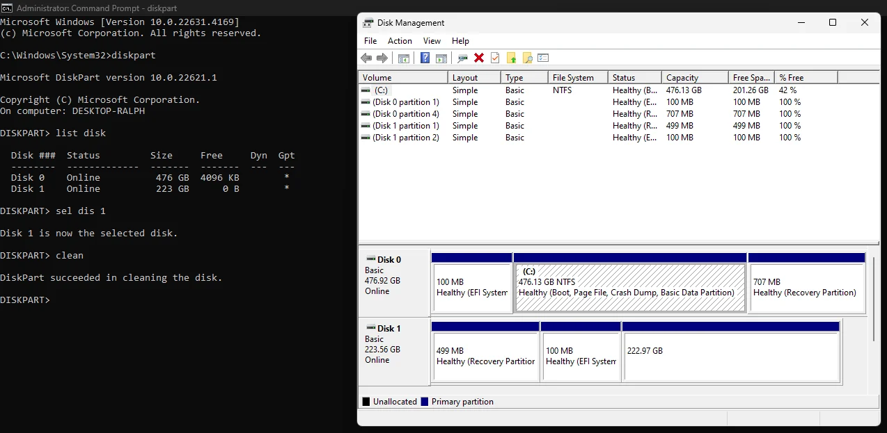Open the View menu
The image size is (887, 433).
[x=432, y=41]
